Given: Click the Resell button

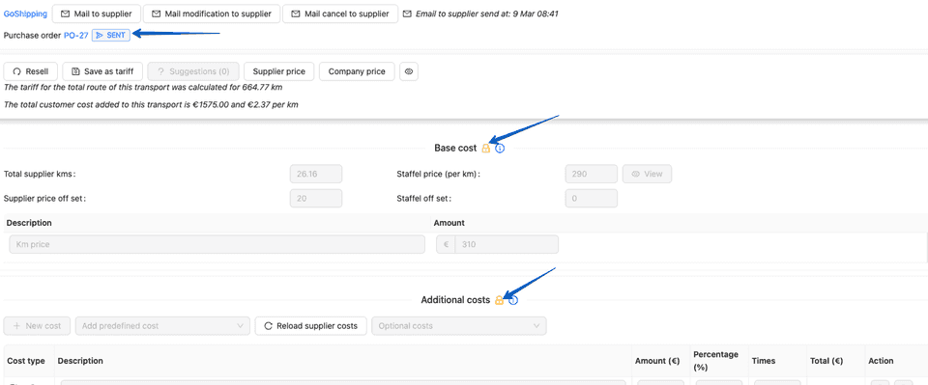Looking at the screenshot, I should [x=31, y=71].
